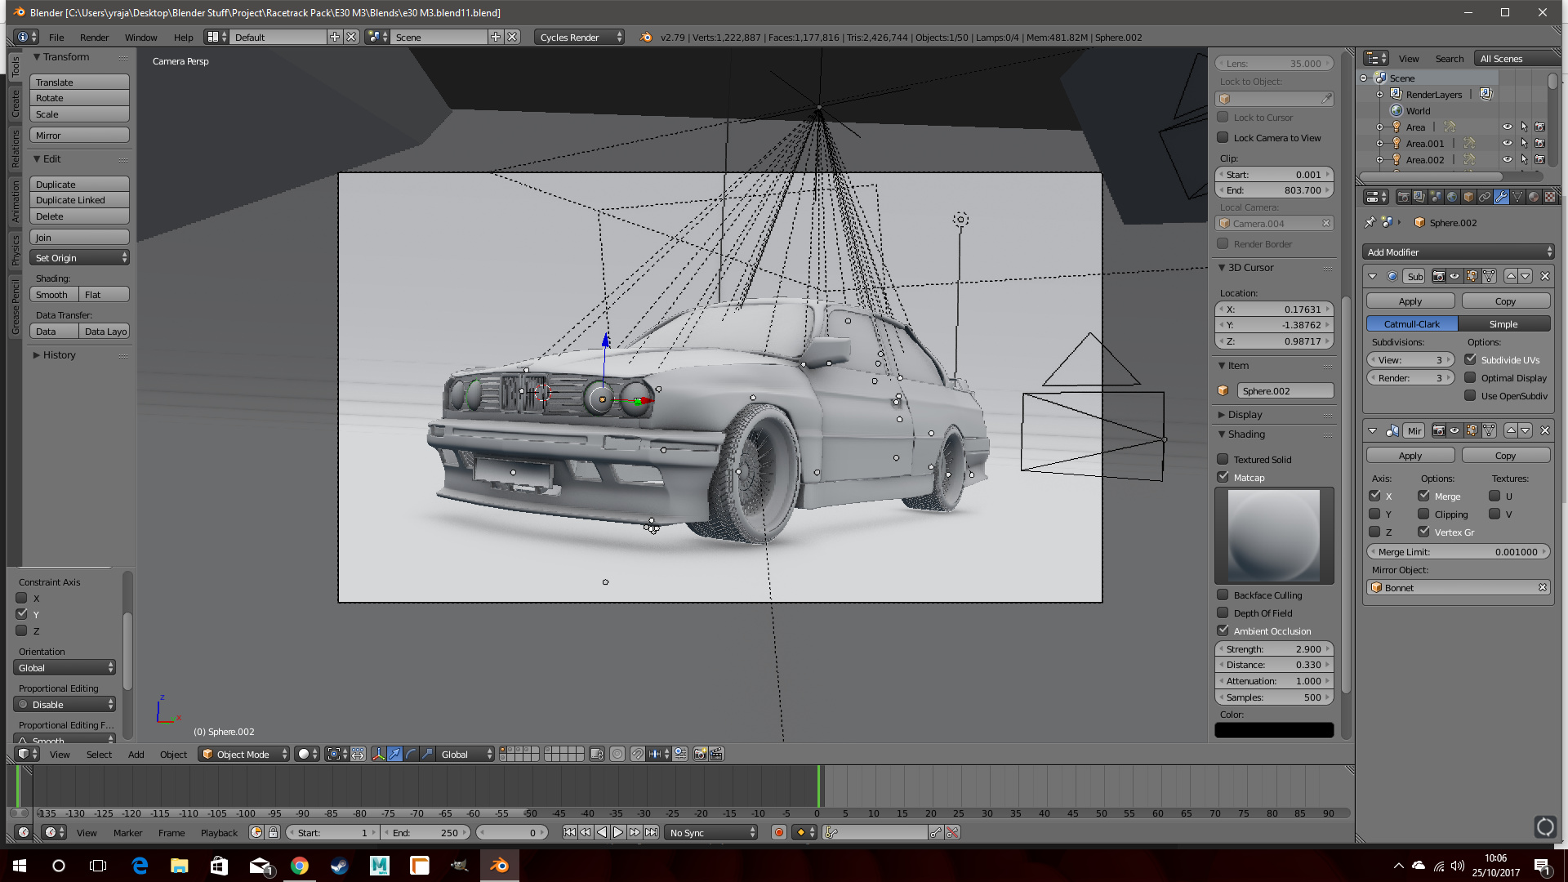Click Translate button in Tools panel

79,82
